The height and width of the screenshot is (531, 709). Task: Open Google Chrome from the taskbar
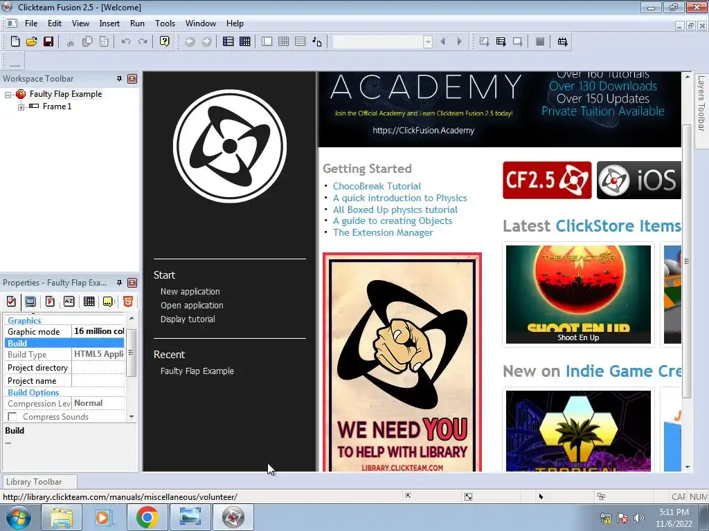tap(147, 517)
